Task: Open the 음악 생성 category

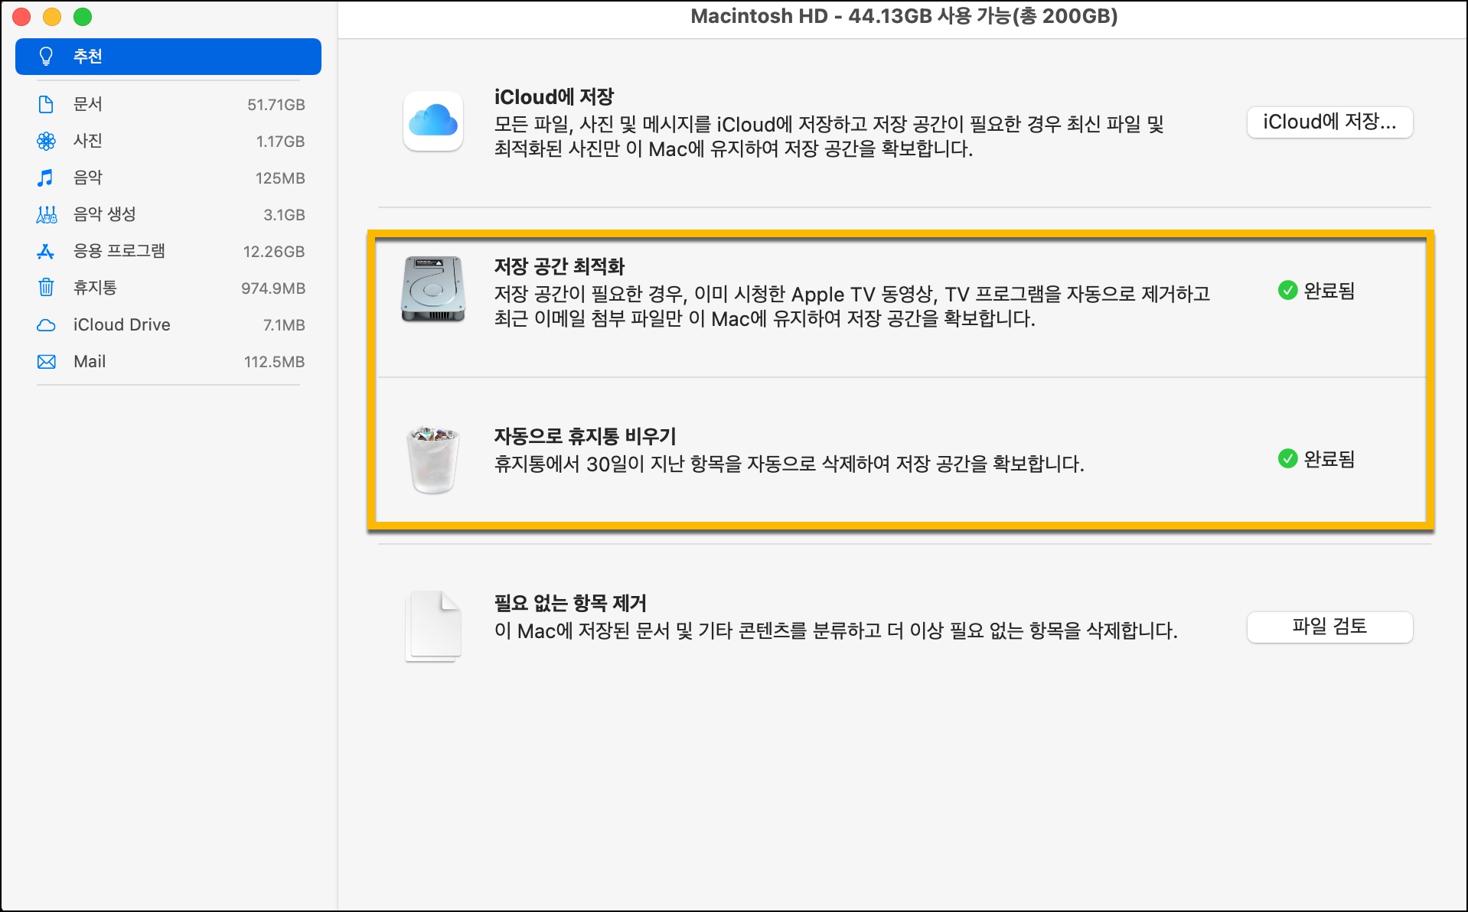Action: [168, 214]
